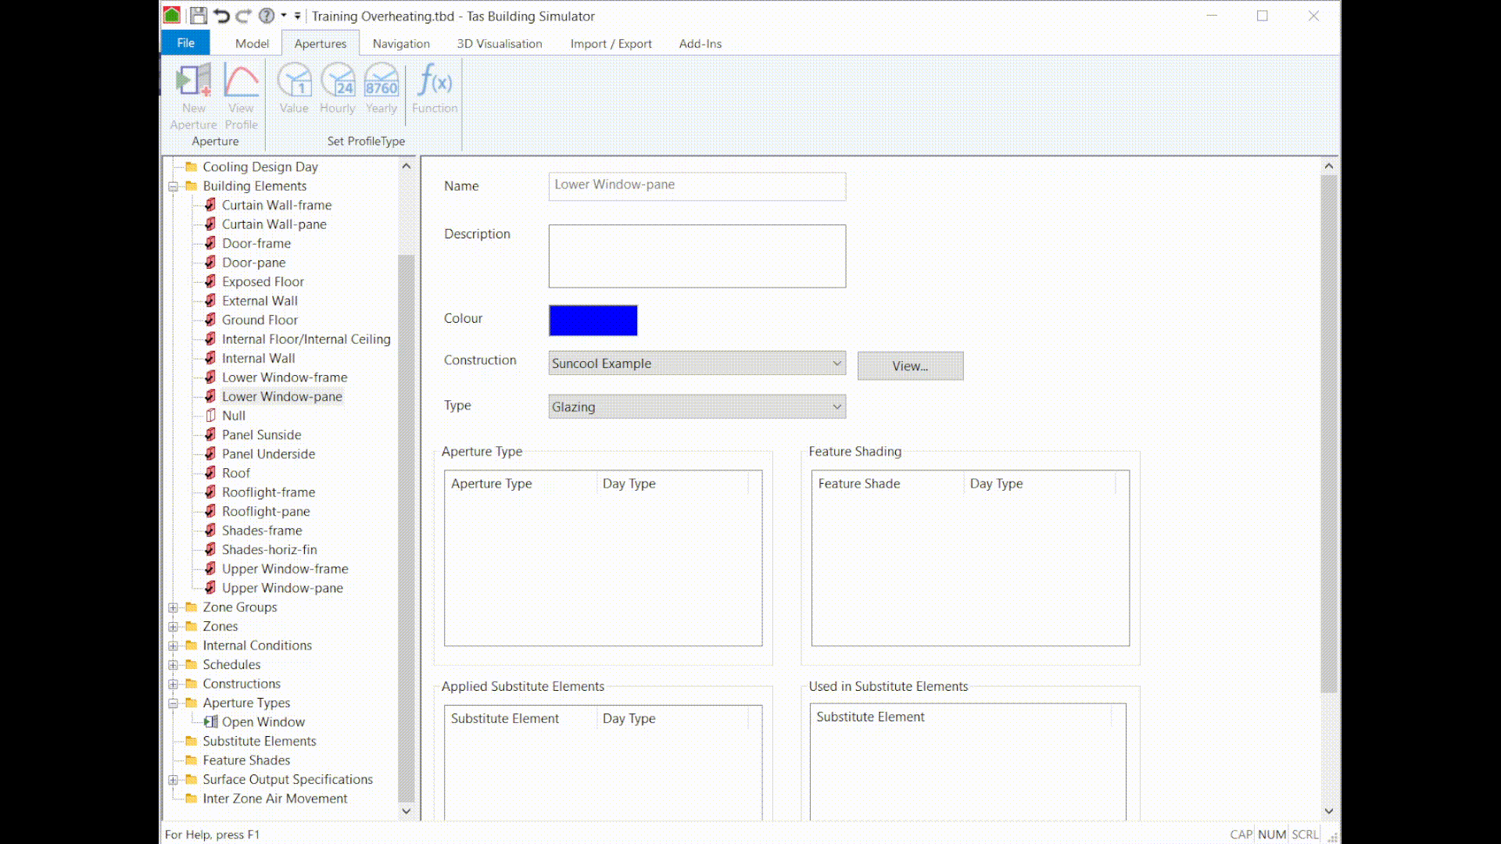
Task: Select the Apertures menu tab
Action: tap(321, 43)
